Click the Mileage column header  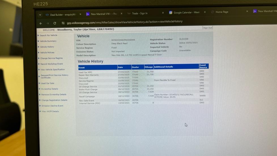pyautogui.click(x=149, y=67)
